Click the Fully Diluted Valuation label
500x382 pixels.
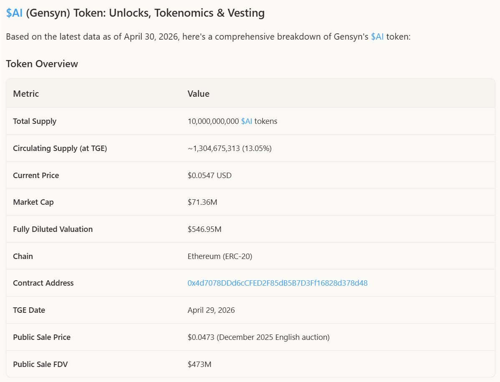pos(53,229)
